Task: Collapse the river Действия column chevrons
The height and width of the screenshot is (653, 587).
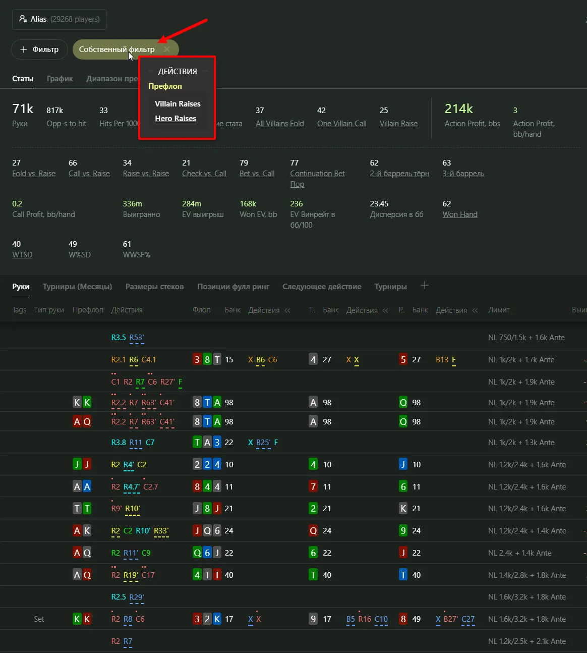Action: click(475, 310)
